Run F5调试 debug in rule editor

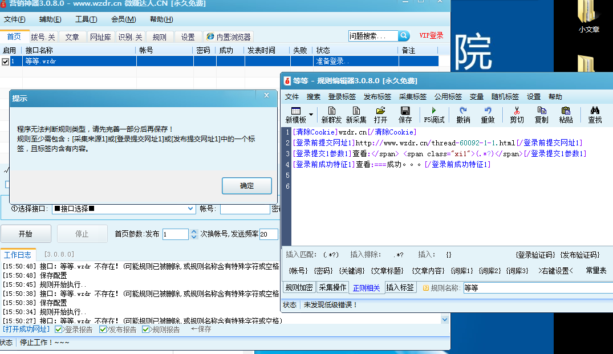click(434, 115)
